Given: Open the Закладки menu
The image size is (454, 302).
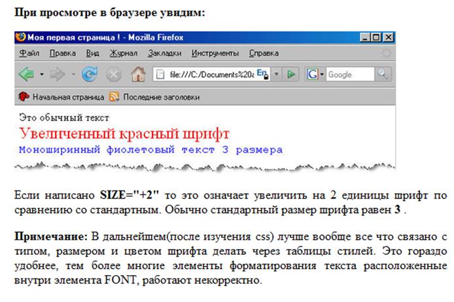Looking at the screenshot, I should (164, 53).
